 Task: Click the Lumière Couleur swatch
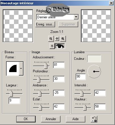[94, 59]
